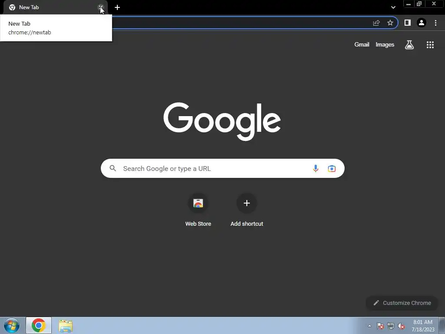Screen dimensions: 445x334
Task: Show hidden system tray icons
Action: 369,326
